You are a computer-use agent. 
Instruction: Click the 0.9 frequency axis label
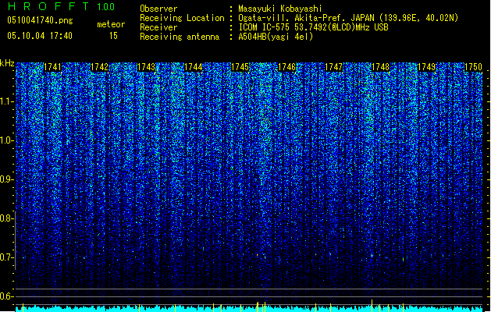coord(5,179)
